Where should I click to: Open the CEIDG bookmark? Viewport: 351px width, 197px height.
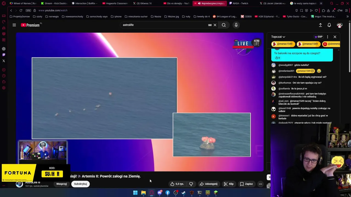pos(246,16)
